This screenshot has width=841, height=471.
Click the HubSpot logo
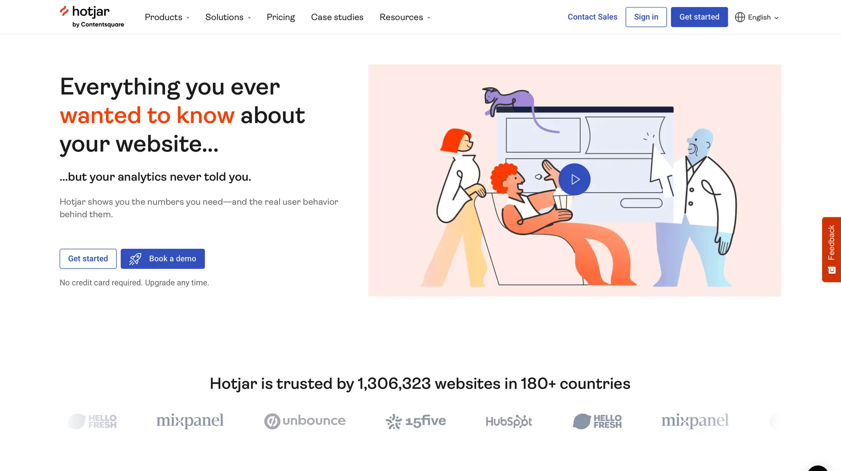(x=509, y=421)
